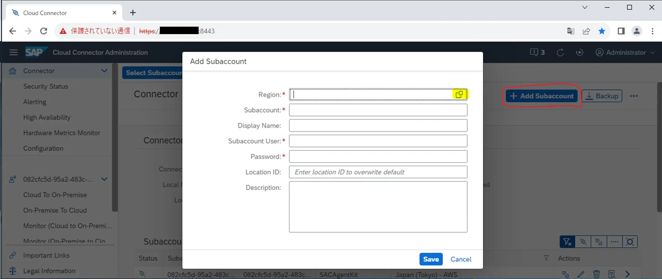Click the Add Subaccount button
Screen dimensions: 662x279
click(542, 96)
